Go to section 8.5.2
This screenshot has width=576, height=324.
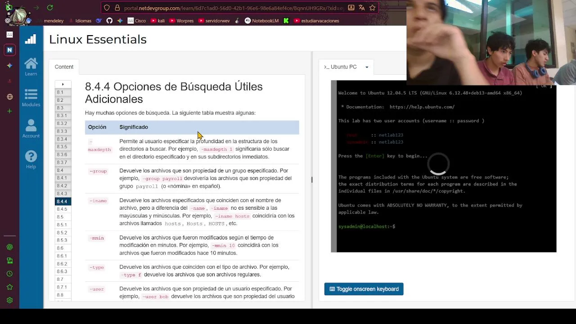[x=63, y=233]
